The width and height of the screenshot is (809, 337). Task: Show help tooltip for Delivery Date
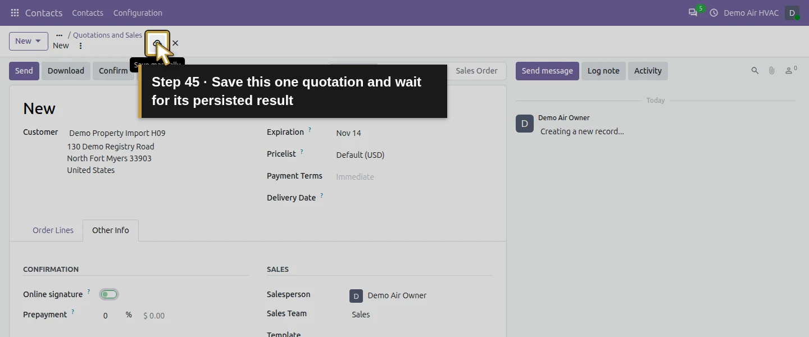322,195
